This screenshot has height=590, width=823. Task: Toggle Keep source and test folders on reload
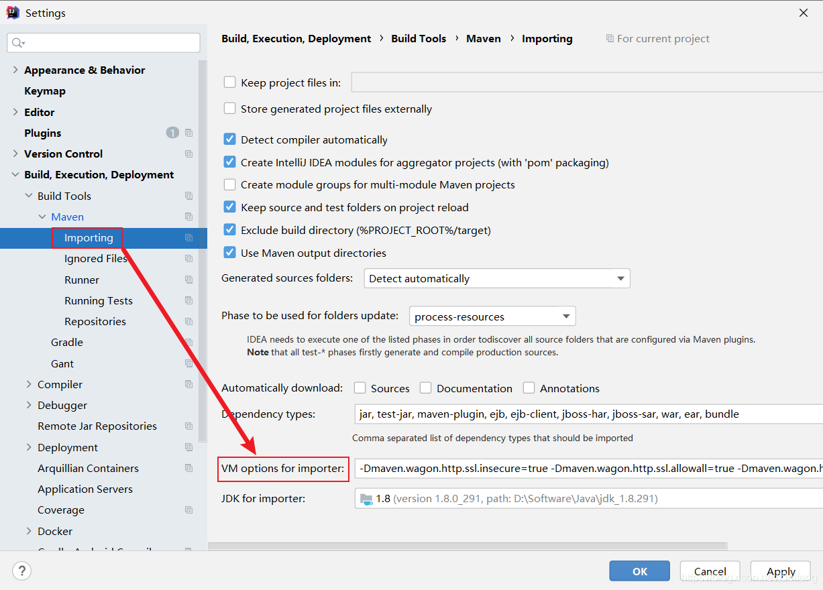pyautogui.click(x=230, y=207)
